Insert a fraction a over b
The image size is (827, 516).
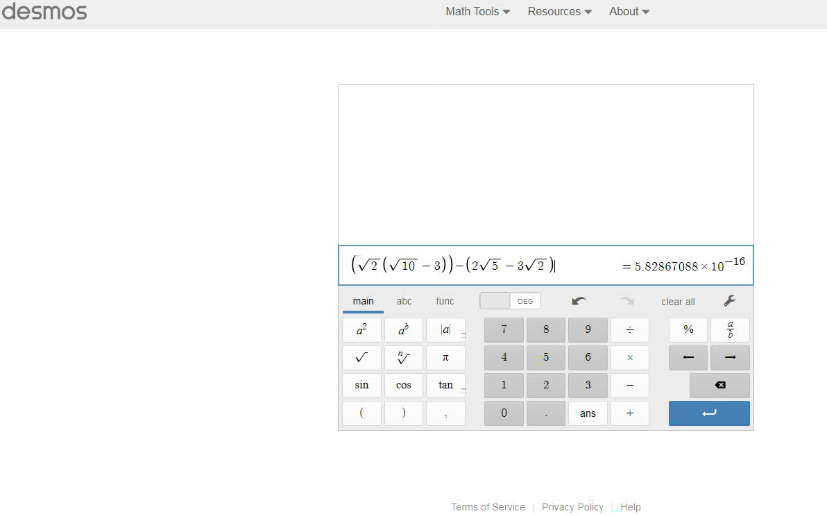pos(730,330)
